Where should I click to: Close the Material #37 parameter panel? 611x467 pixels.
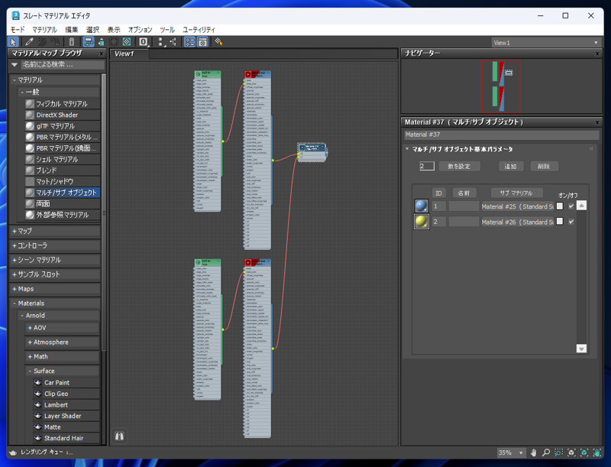click(x=597, y=123)
